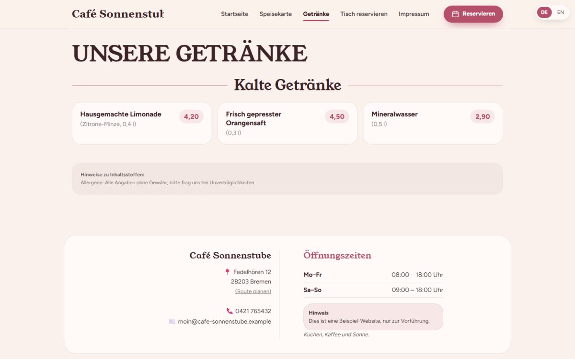Open the Impressum nav link

(414, 14)
